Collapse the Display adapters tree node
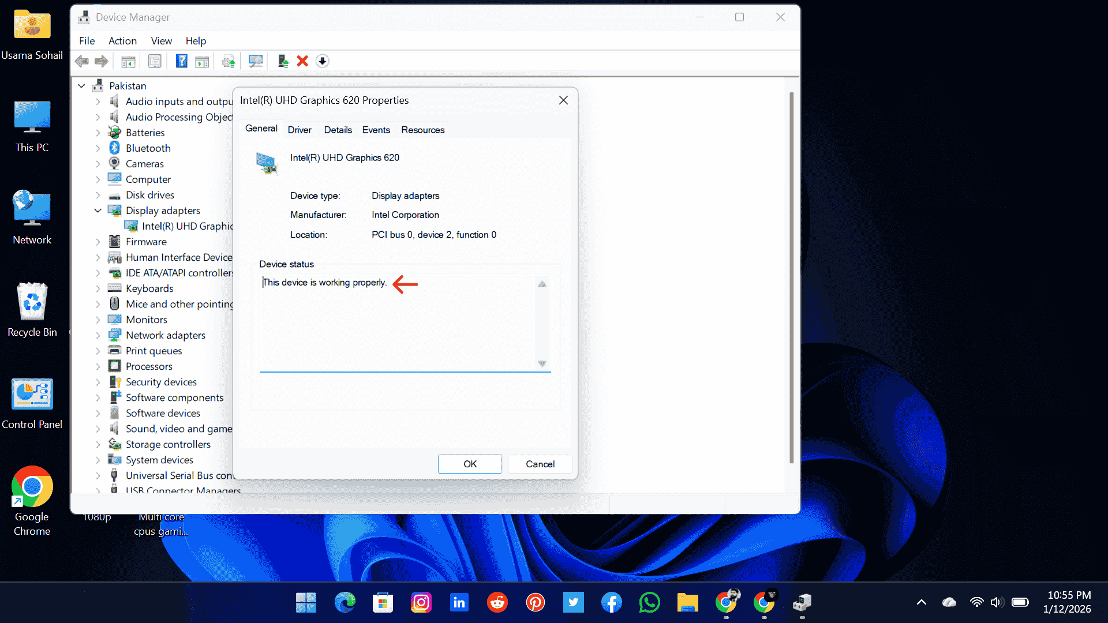Viewport: 1108px width, 623px height. pyautogui.click(x=98, y=211)
